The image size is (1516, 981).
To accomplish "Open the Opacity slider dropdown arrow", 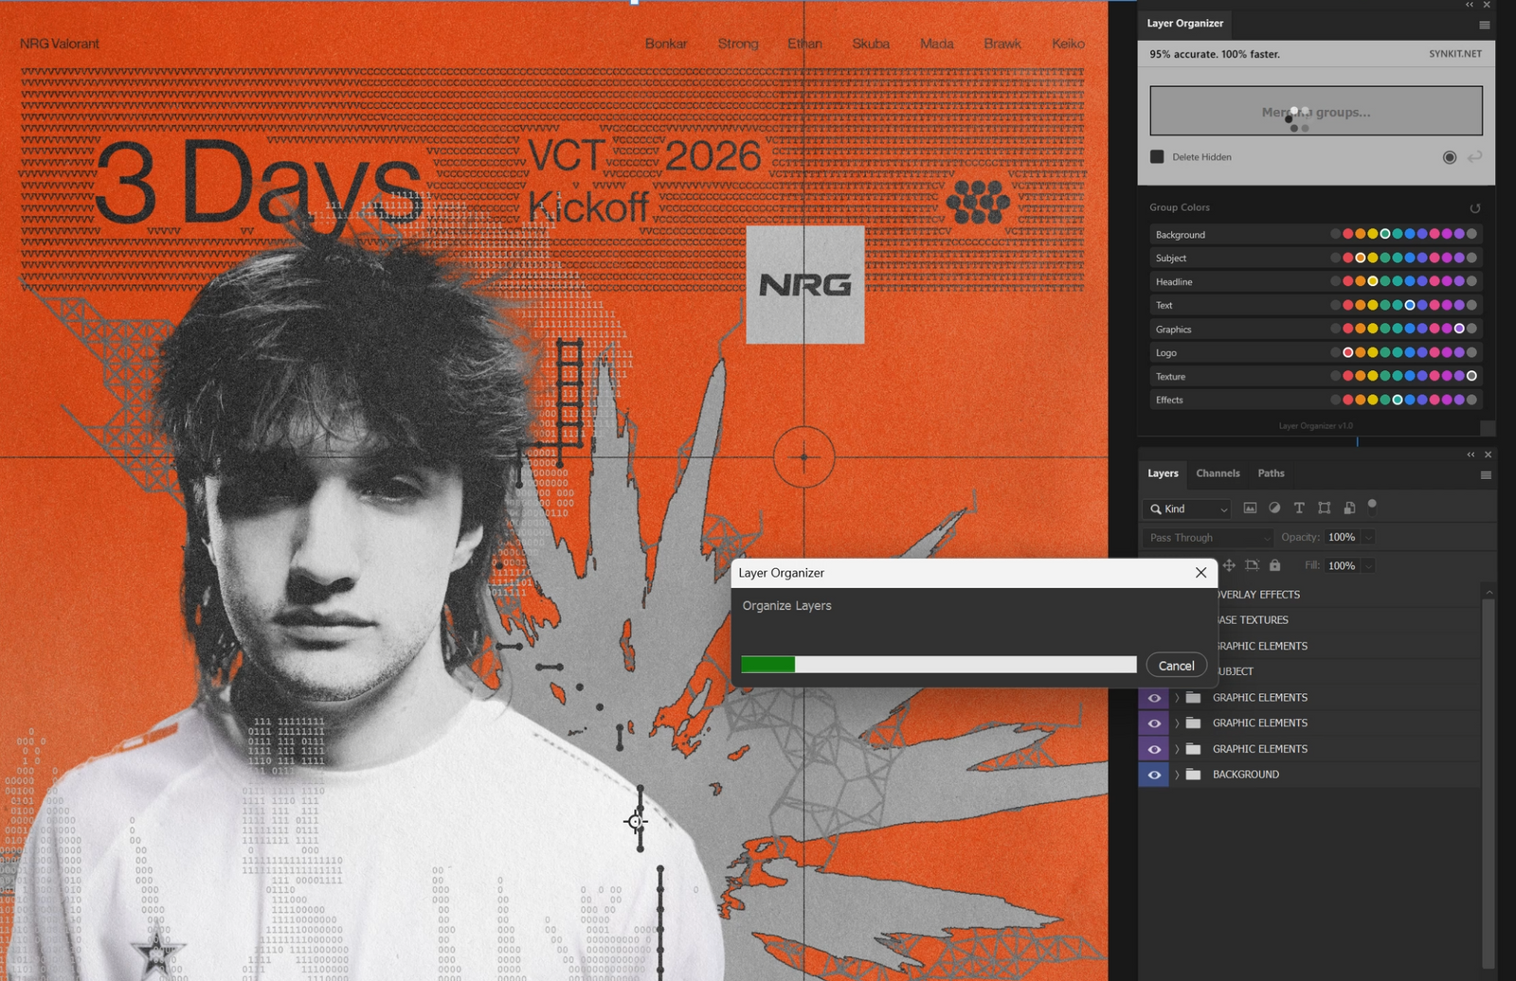I will (x=1368, y=538).
